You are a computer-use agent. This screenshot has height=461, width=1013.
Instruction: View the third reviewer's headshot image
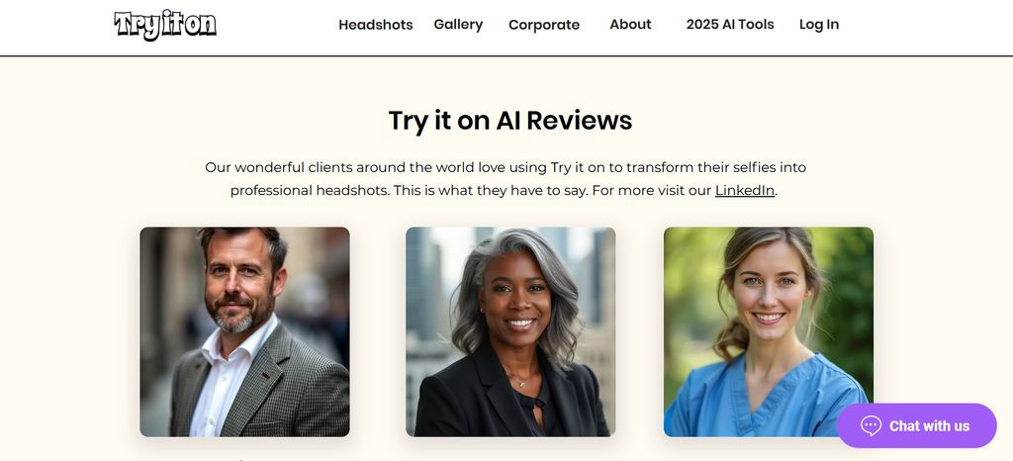(768, 331)
